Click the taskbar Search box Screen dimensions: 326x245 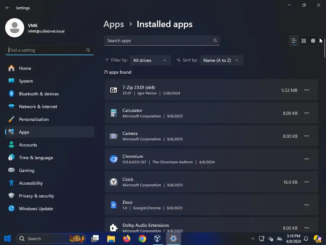pos(51,239)
